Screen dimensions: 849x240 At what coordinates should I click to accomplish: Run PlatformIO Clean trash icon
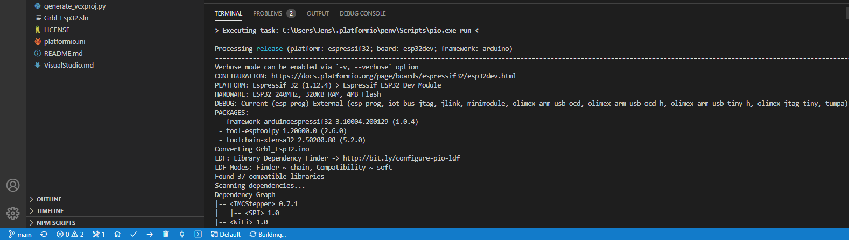click(x=166, y=235)
